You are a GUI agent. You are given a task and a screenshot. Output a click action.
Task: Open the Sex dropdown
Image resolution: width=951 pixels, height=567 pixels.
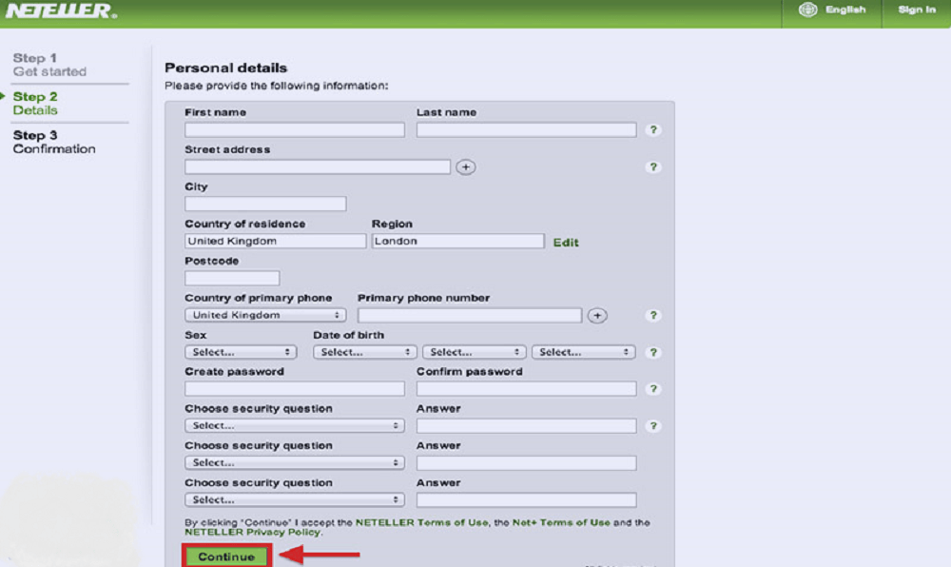(243, 352)
